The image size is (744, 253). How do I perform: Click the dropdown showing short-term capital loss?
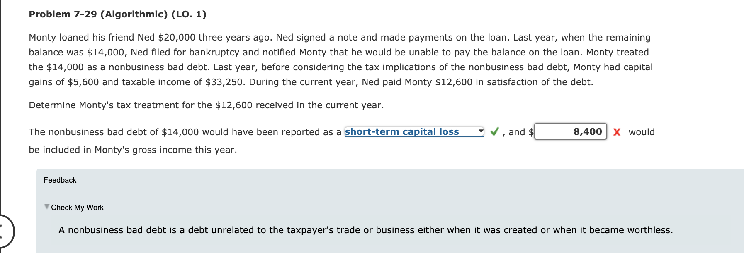click(415, 132)
